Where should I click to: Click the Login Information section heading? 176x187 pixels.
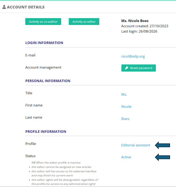44,43
